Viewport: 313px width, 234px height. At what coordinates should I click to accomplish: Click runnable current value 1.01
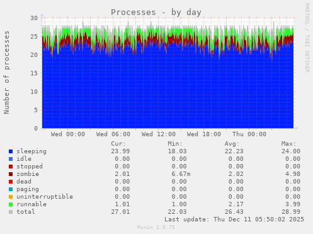122,204
